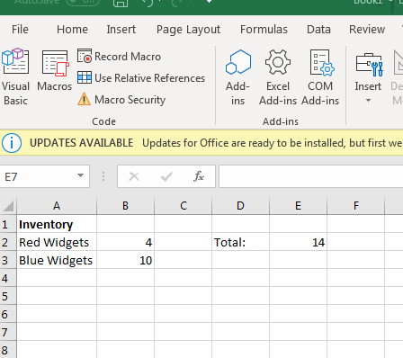Open Excel Add-ins manager

coord(278,77)
